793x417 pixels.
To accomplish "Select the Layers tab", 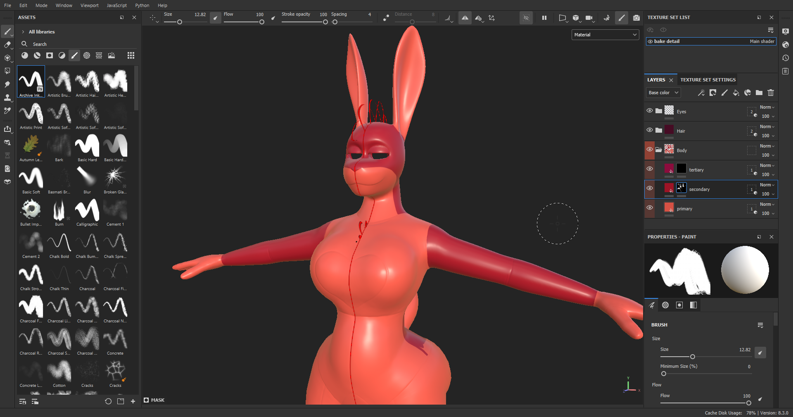I will [x=656, y=80].
